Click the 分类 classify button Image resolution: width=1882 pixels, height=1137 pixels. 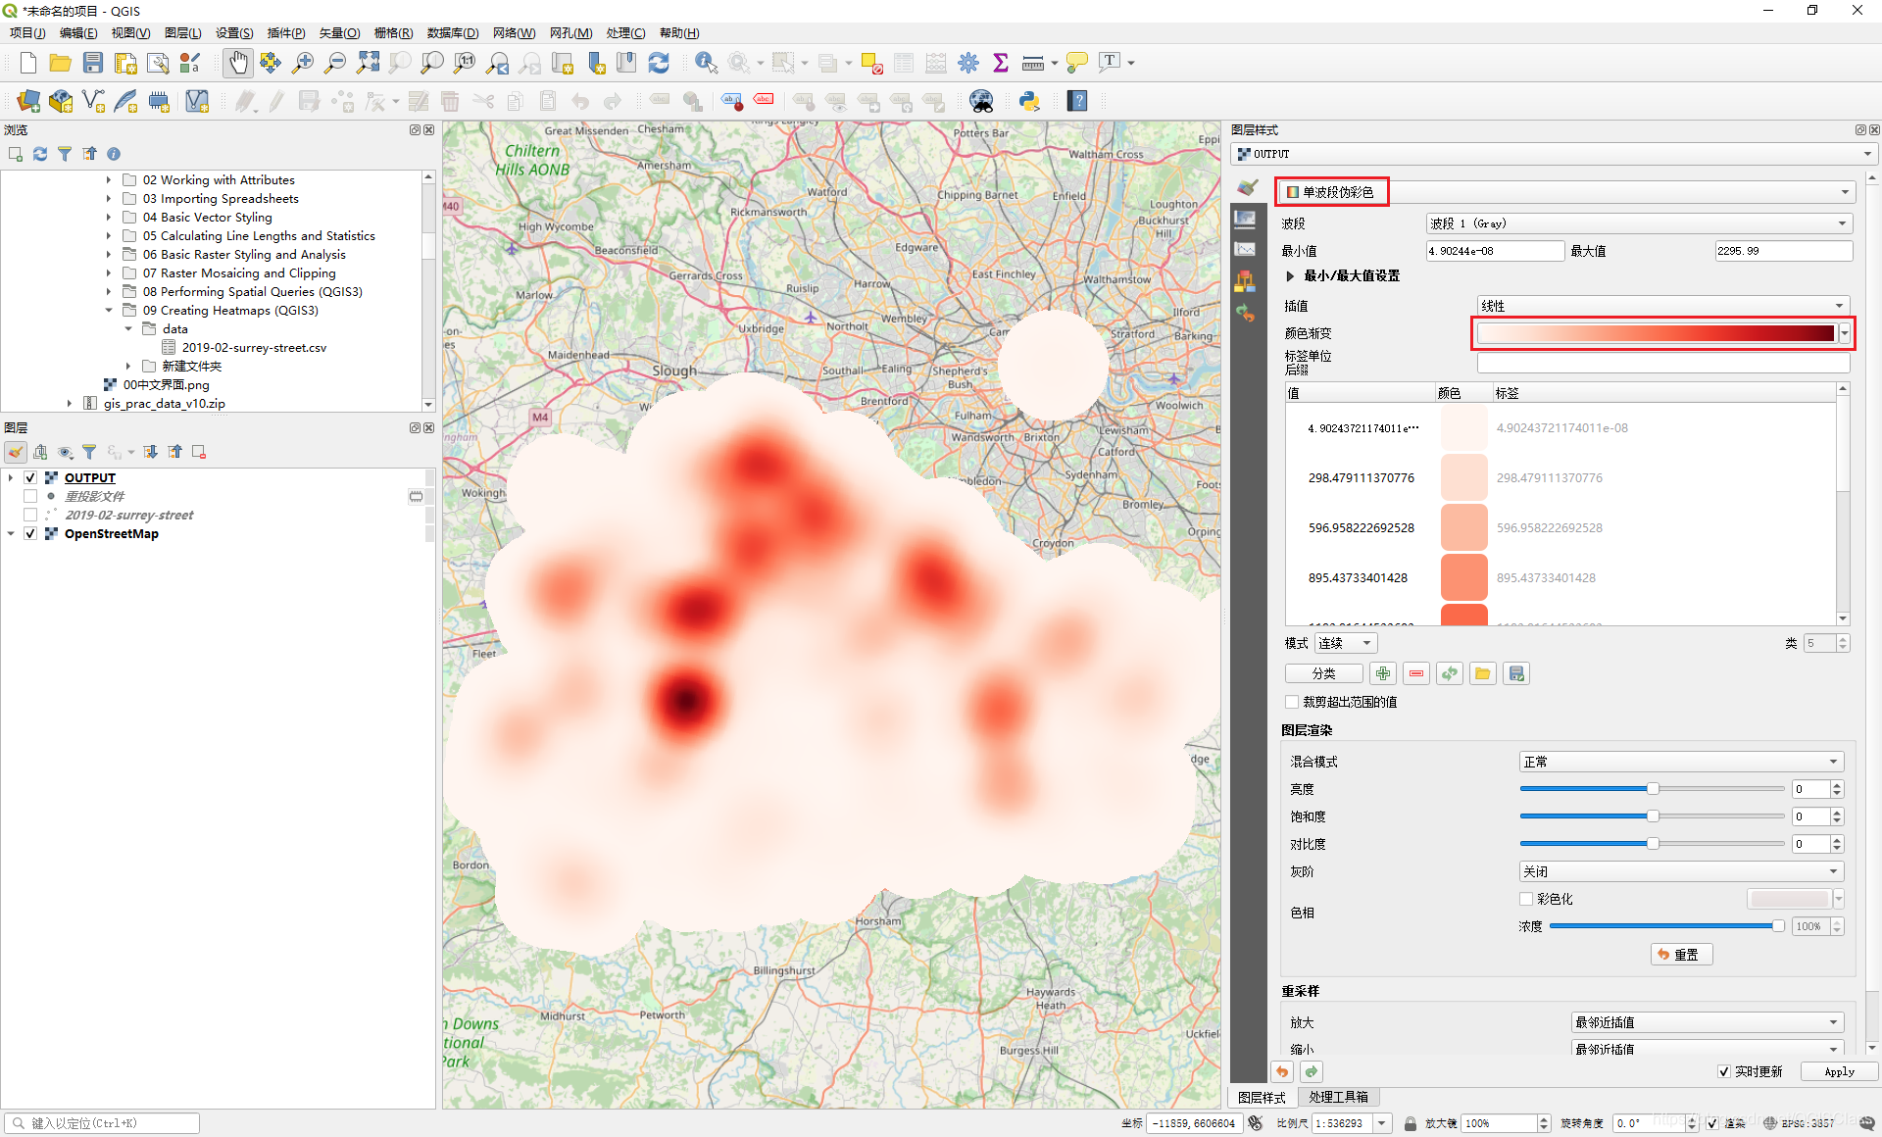click(1323, 673)
